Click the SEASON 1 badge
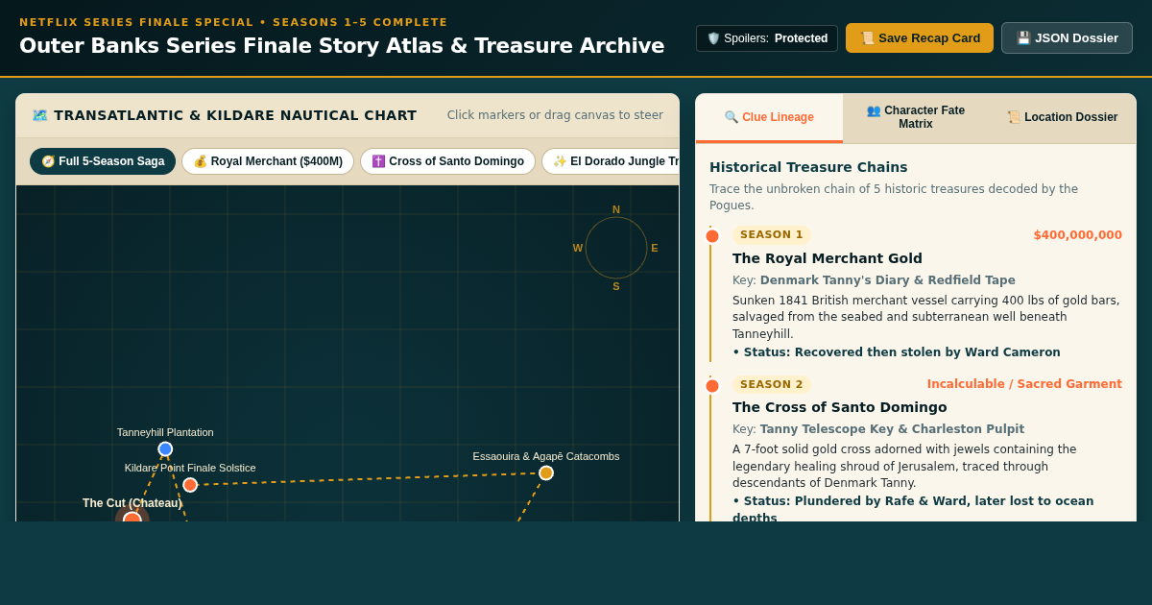Screen dimensions: 1152x605 click(x=772, y=235)
